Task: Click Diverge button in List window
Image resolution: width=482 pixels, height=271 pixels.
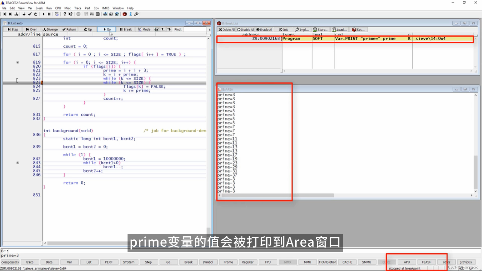Action: pyautogui.click(x=50, y=29)
